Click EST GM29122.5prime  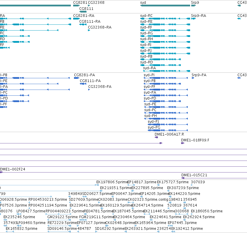tap(62, 217)
